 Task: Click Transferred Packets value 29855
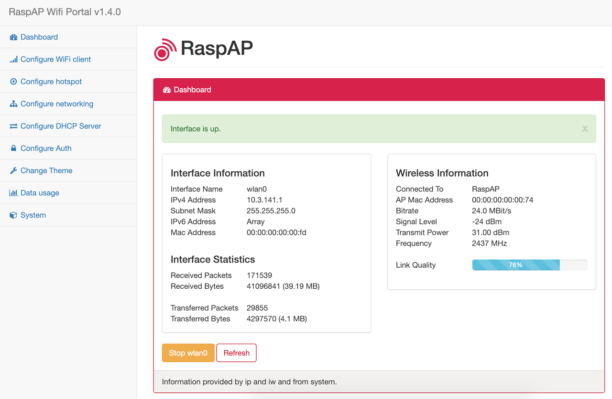coord(257,308)
